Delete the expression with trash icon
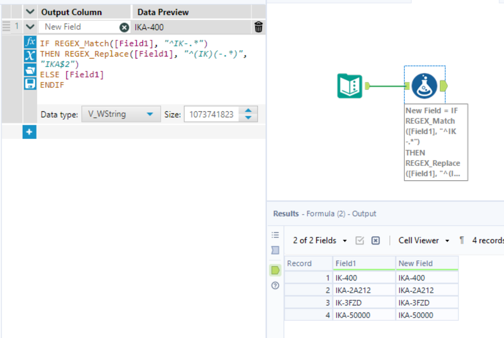Screen dimensions: 504x338 258,26
